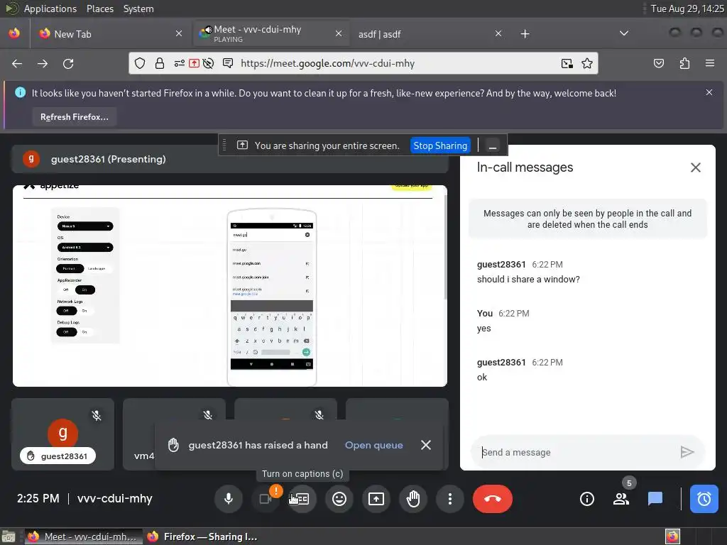This screenshot has width=727, height=545.
Task: Go forward with browser forward arrow
Action: 43,63
